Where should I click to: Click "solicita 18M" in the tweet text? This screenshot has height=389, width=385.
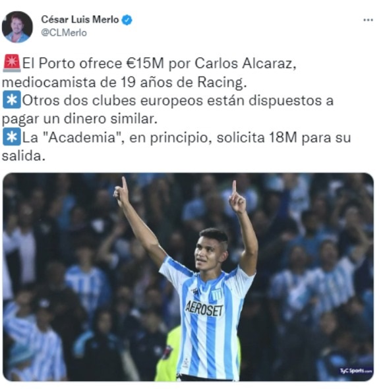(256, 138)
